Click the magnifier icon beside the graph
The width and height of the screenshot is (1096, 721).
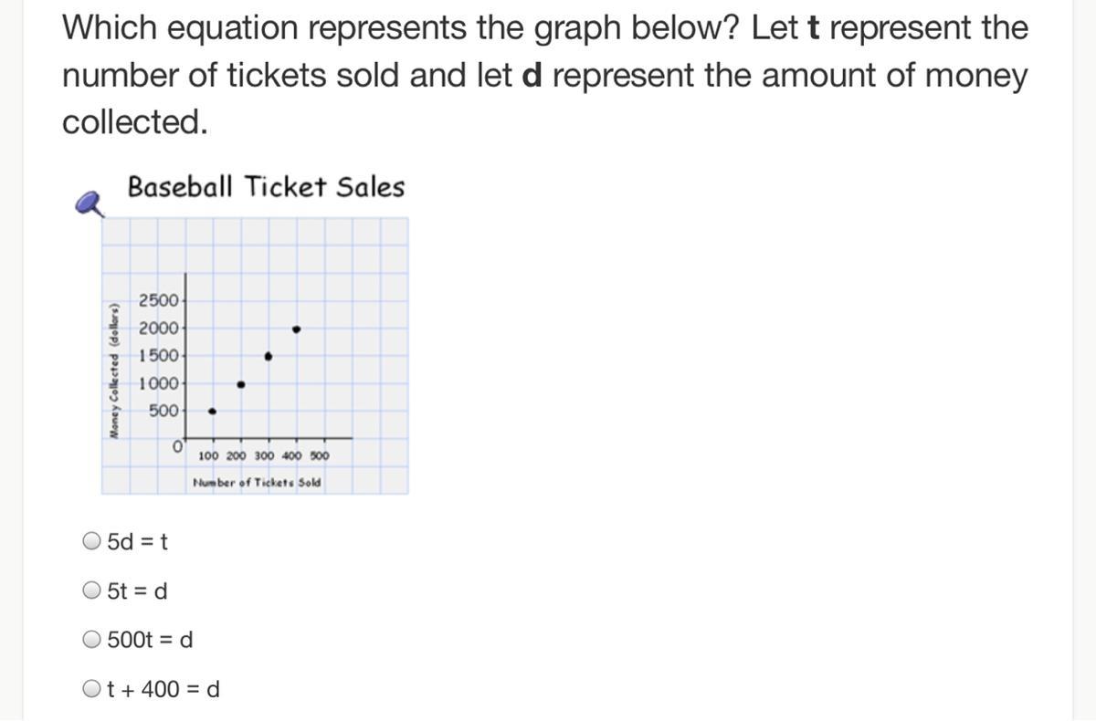pyautogui.click(x=90, y=204)
